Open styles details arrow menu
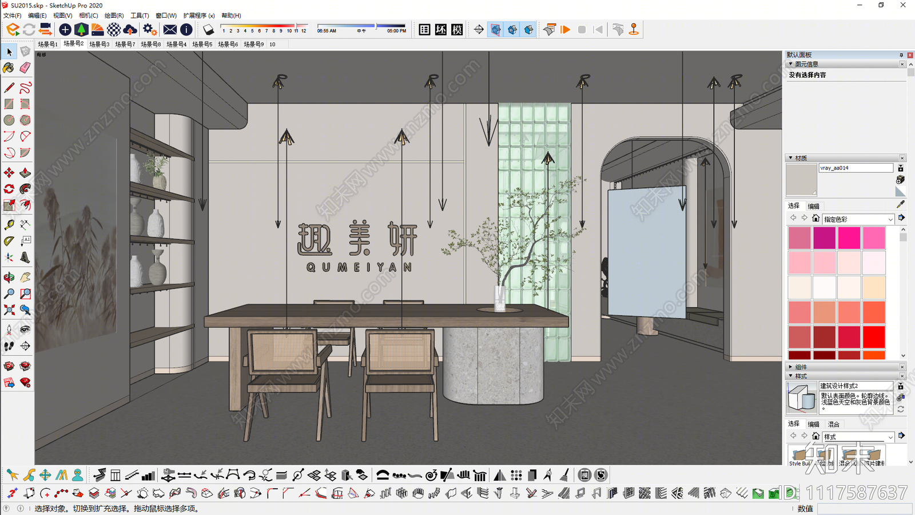This screenshot has width=915, height=515. coord(901,436)
